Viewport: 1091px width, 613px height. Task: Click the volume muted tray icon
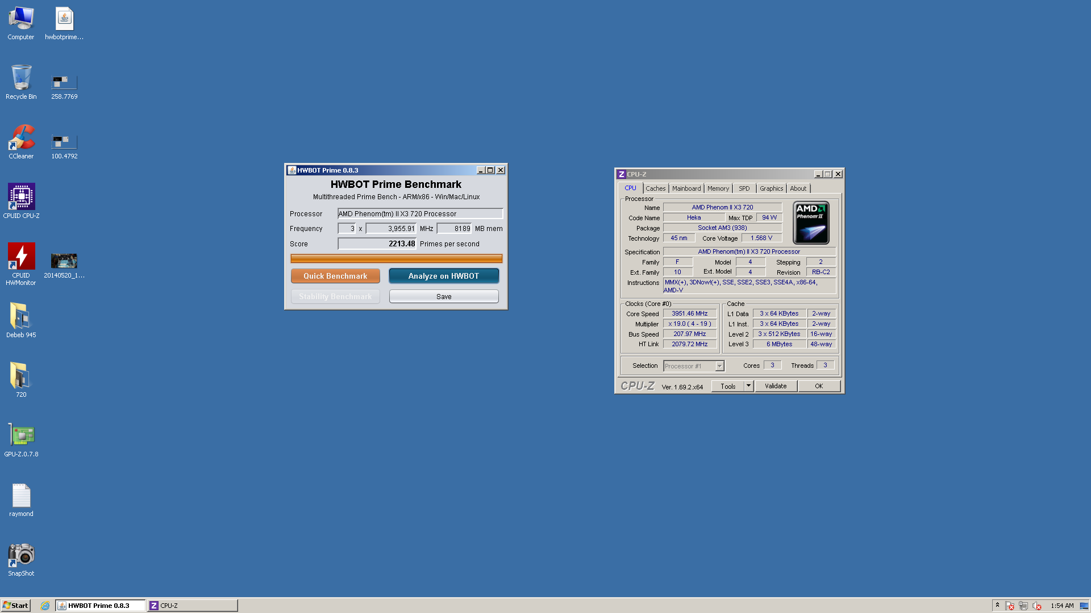[x=1037, y=606]
